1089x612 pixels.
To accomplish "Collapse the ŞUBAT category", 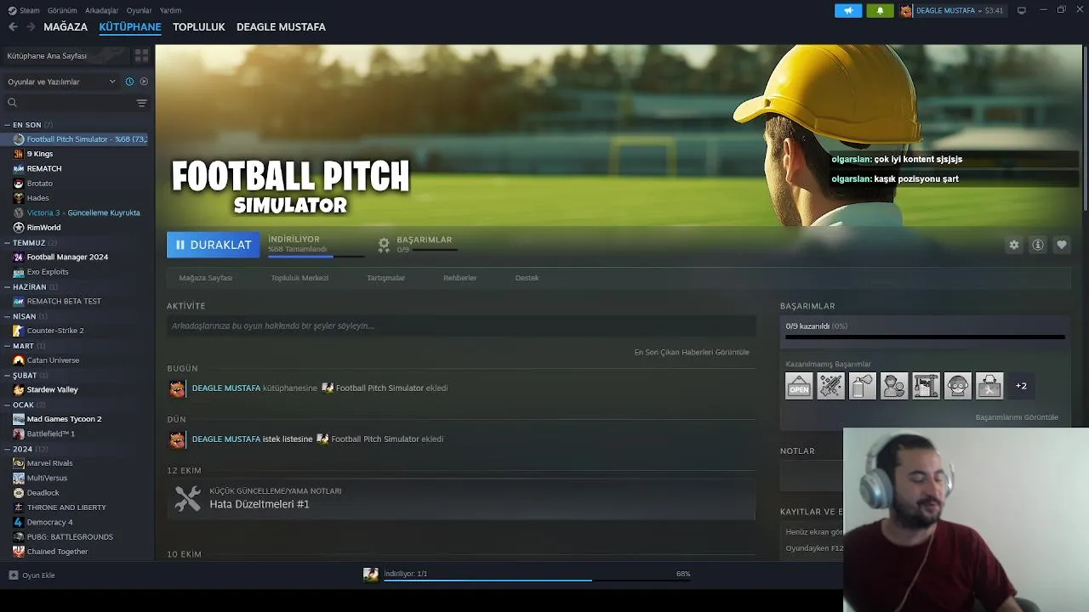I will (x=7, y=376).
